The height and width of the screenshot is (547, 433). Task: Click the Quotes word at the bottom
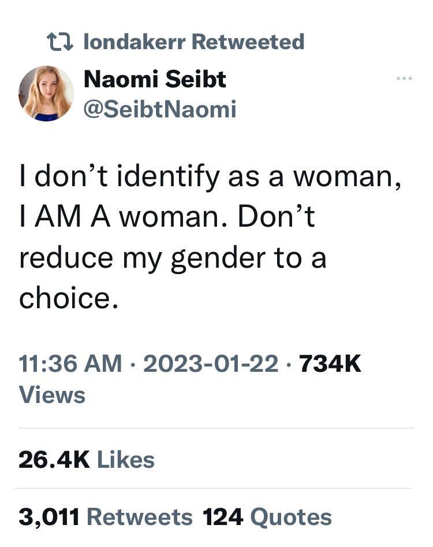coord(291,517)
